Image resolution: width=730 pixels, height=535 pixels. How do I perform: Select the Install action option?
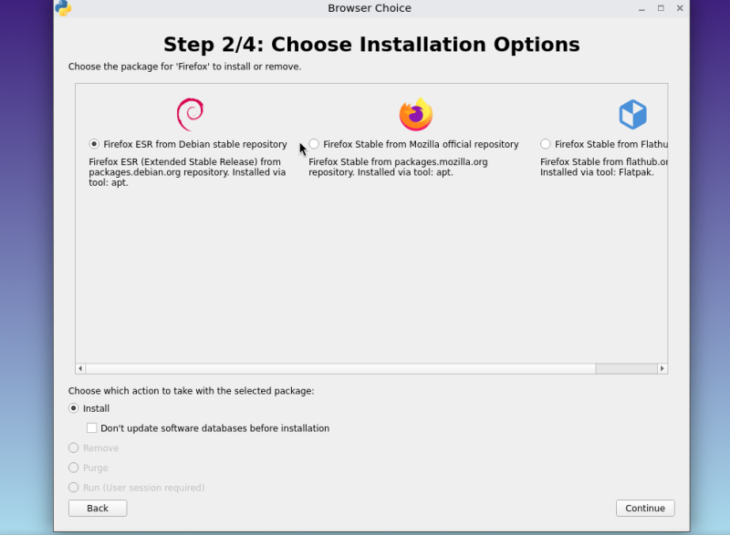(73, 408)
